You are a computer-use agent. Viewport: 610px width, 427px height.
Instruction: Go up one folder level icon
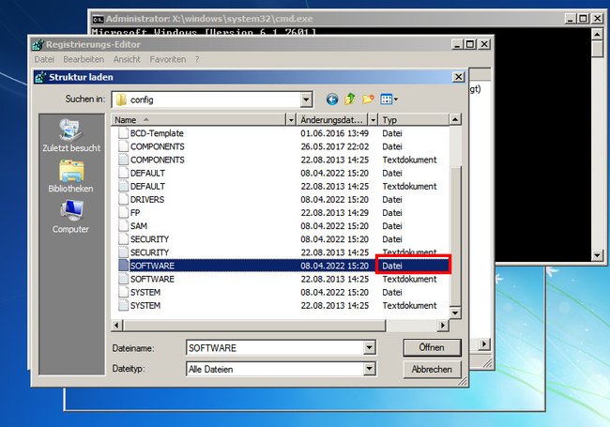click(350, 99)
